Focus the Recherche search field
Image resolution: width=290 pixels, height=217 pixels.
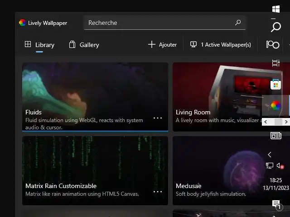164,23
